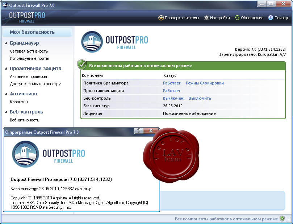Click the Лицензия component label
This screenshot has height=224, width=293.
[93, 114]
